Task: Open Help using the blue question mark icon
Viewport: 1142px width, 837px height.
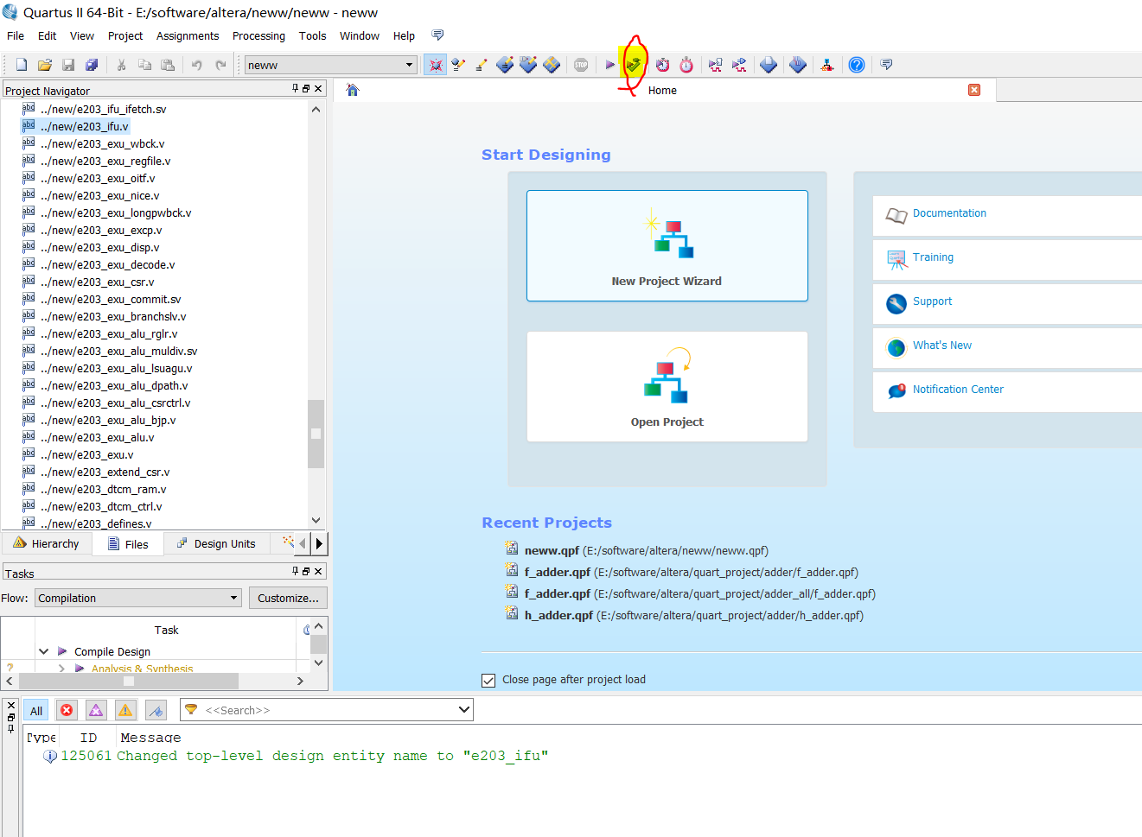Action: [x=857, y=65]
